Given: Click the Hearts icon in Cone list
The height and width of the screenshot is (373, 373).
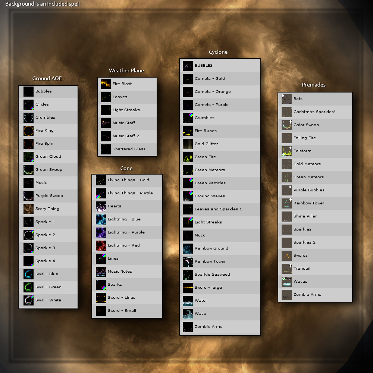Looking at the screenshot, I should click(x=101, y=207).
